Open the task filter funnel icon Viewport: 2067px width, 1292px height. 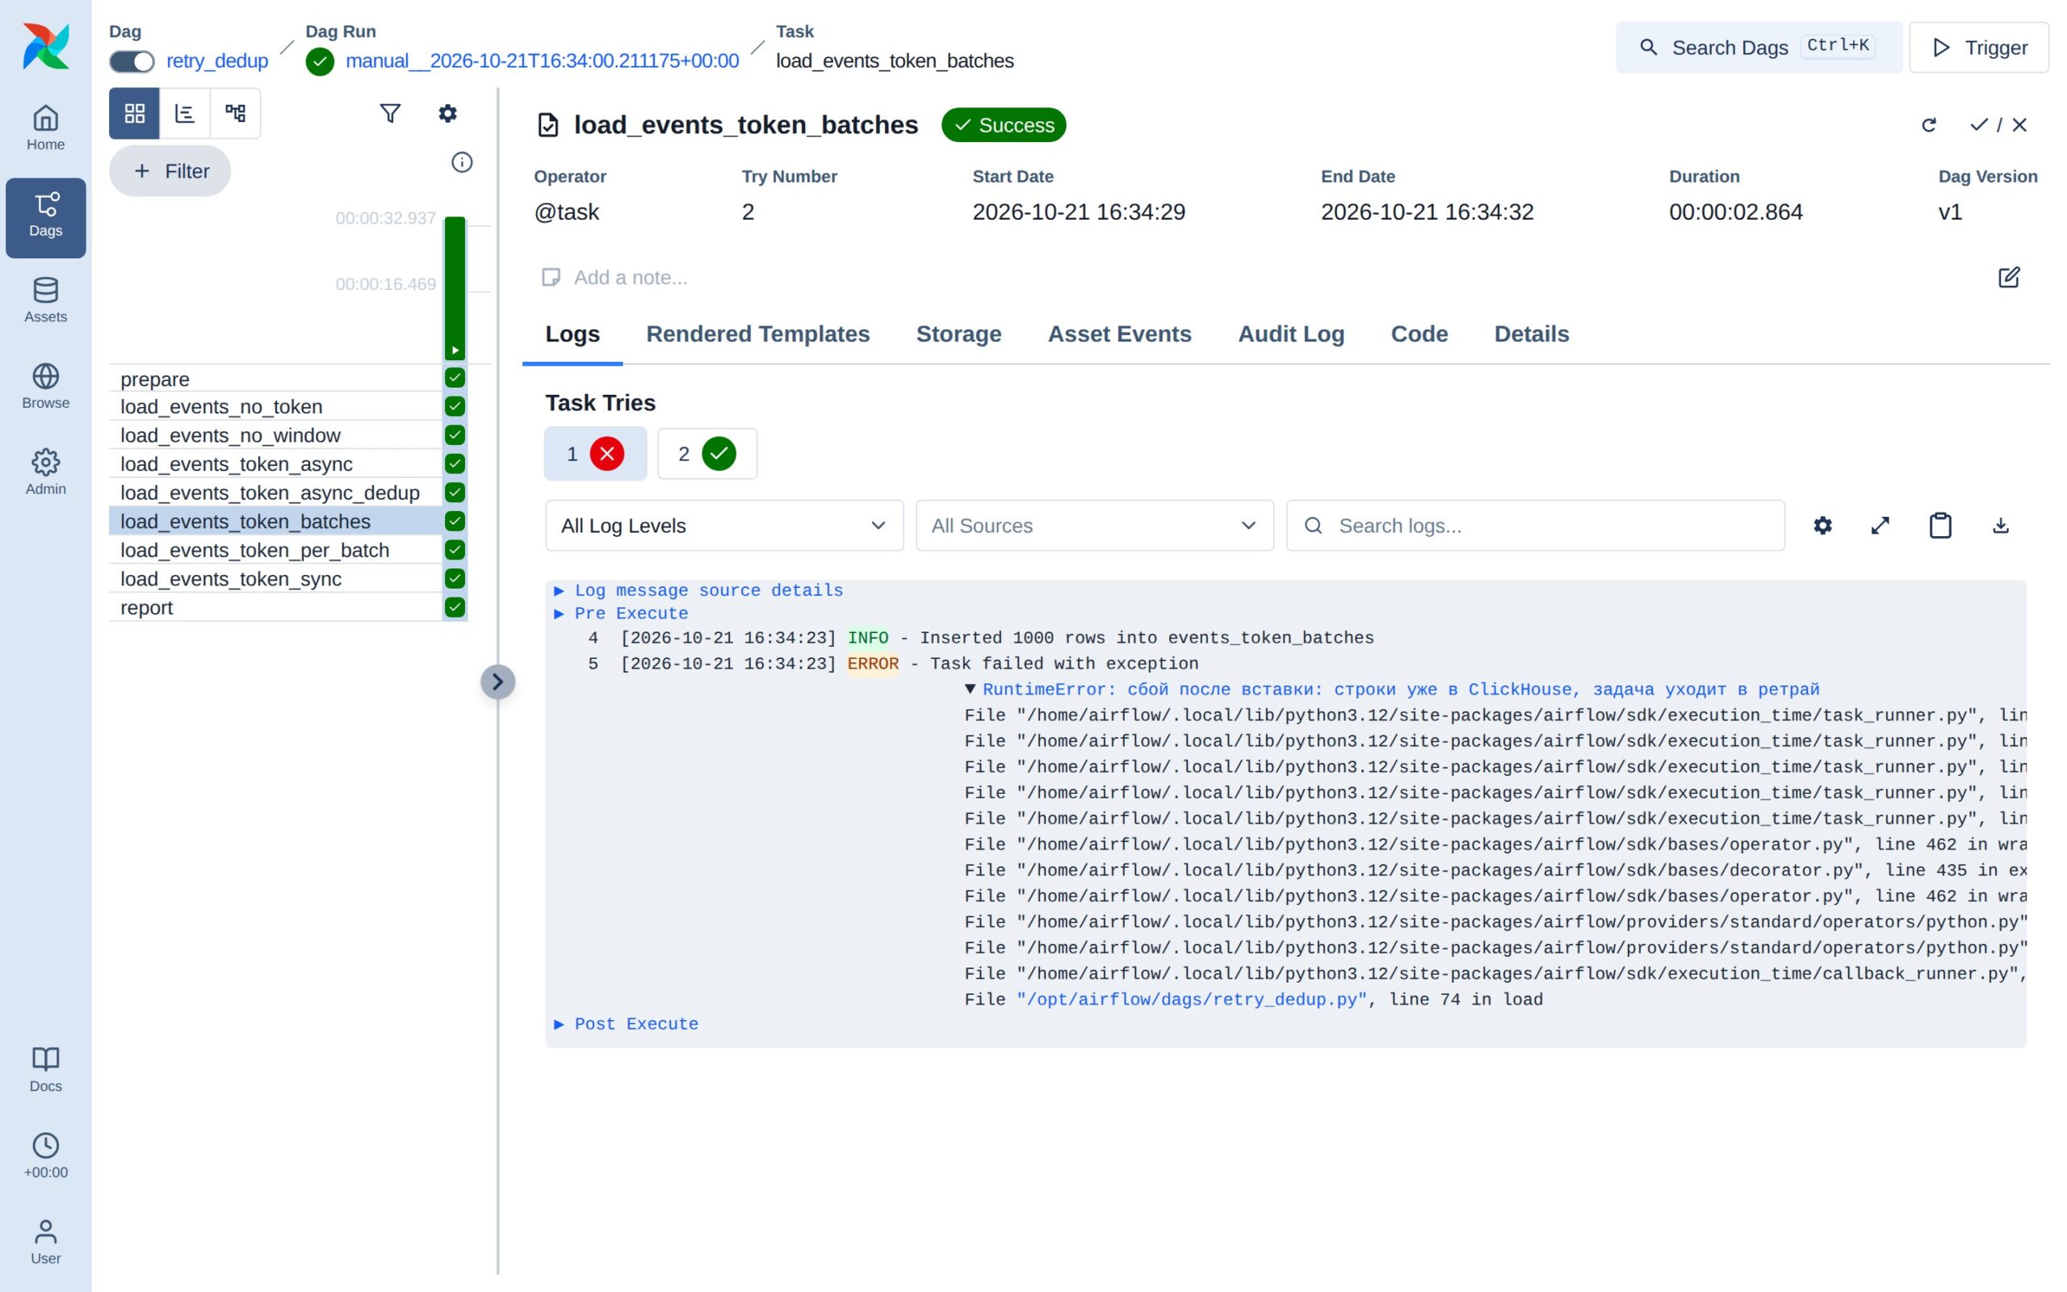390,114
